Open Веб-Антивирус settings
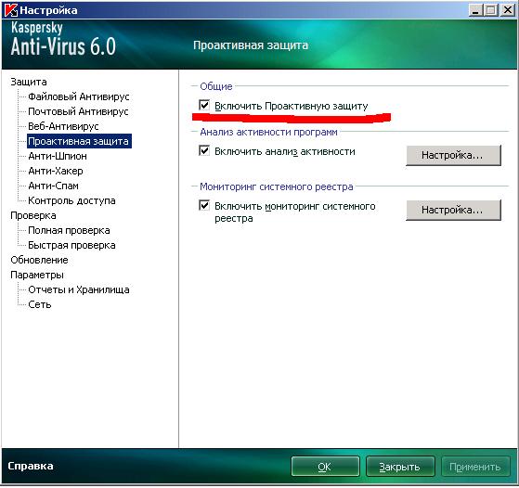 pyautogui.click(x=63, y=126)
